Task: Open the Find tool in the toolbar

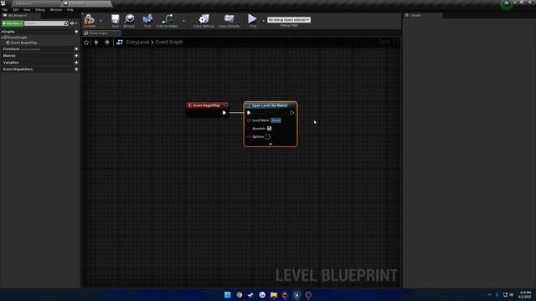Action: pyautogui.click(x=147, y=20)
